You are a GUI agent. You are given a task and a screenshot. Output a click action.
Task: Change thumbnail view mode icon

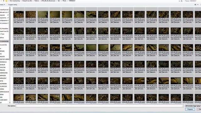[195, 5]
